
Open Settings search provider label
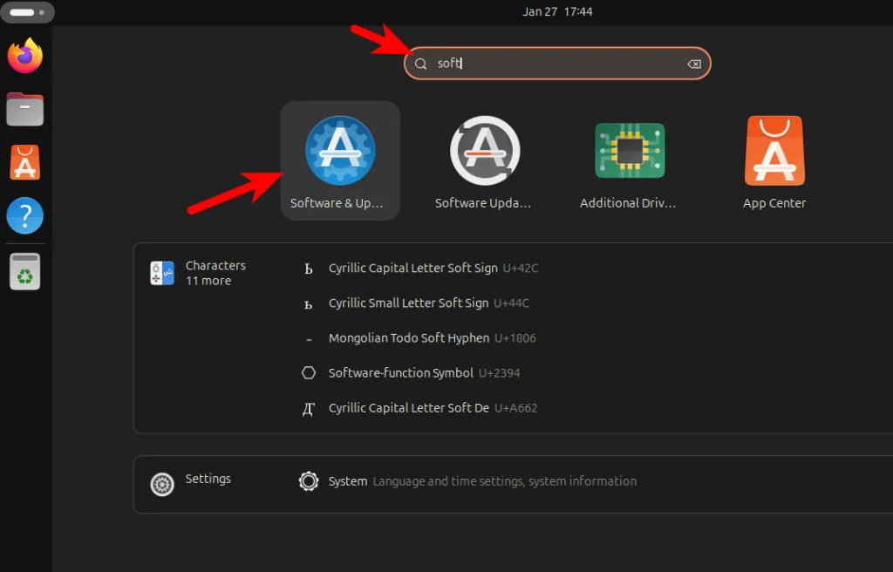pos(208,479)
